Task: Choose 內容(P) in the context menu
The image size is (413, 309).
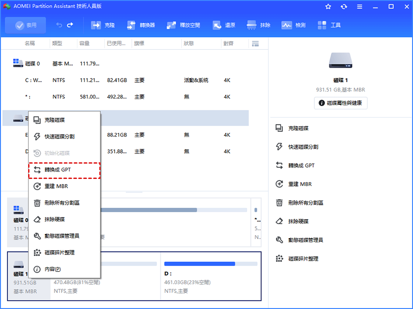Action: coord(64,269)
